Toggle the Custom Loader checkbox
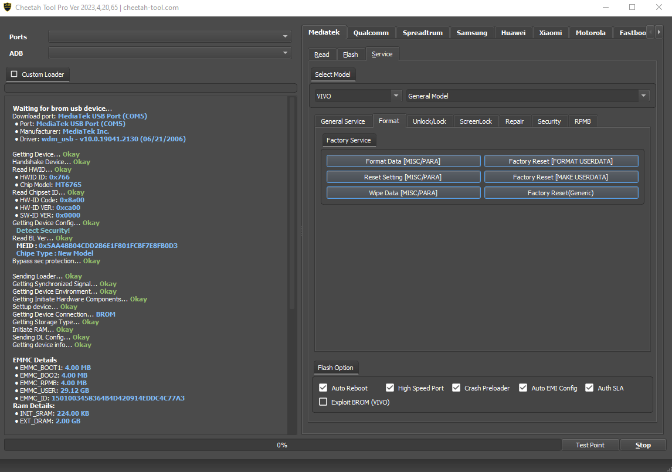The height and width of the screenshot is (472, 672). click(14, 74)
